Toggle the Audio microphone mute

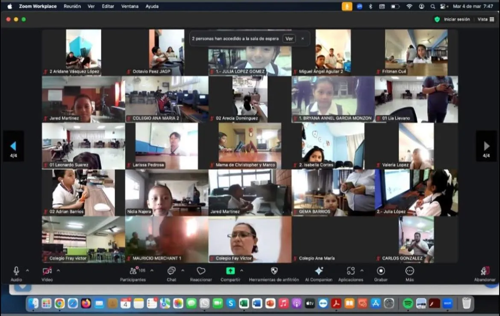(16, 271)
